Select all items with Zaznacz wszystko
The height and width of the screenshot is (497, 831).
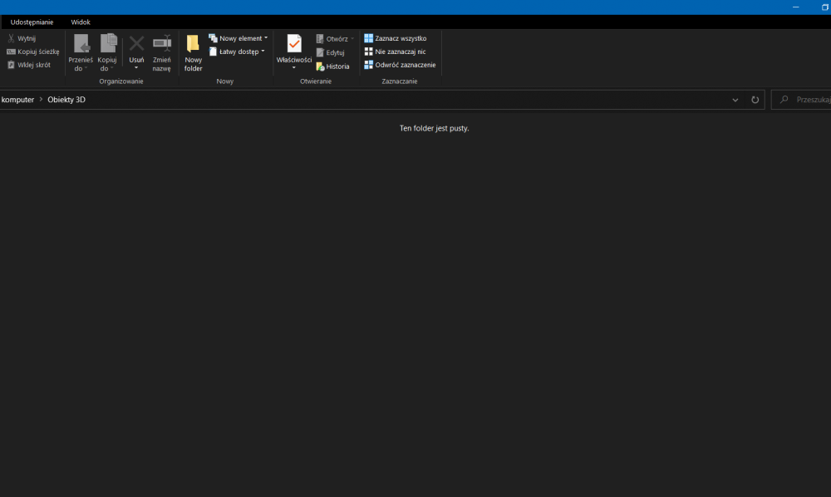tap(368, 38)
